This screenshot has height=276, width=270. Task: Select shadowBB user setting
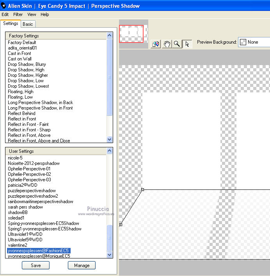(18, 212)
